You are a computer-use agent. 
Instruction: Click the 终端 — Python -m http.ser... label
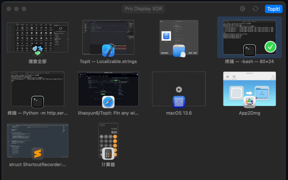click(37, 113)
